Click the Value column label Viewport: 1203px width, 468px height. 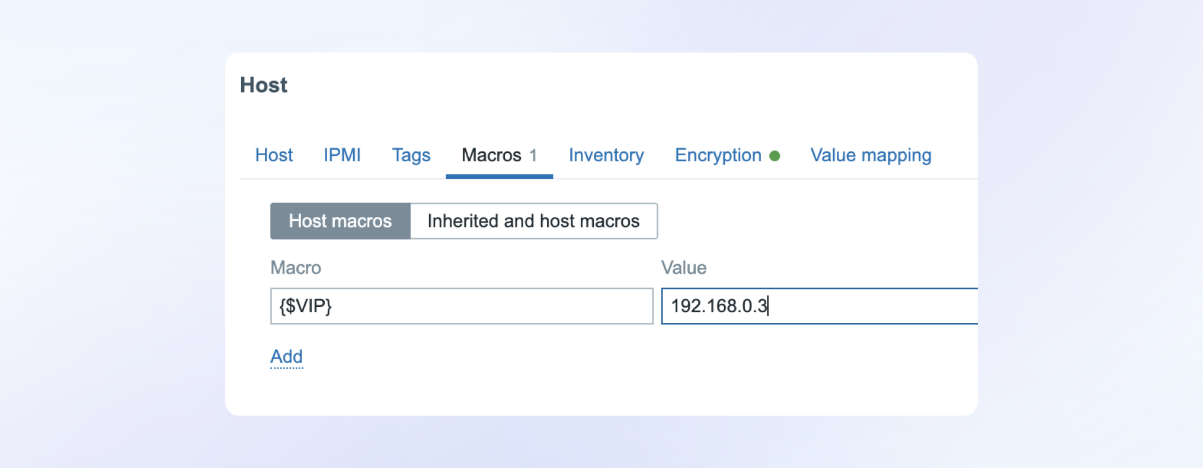coord(684,268)
